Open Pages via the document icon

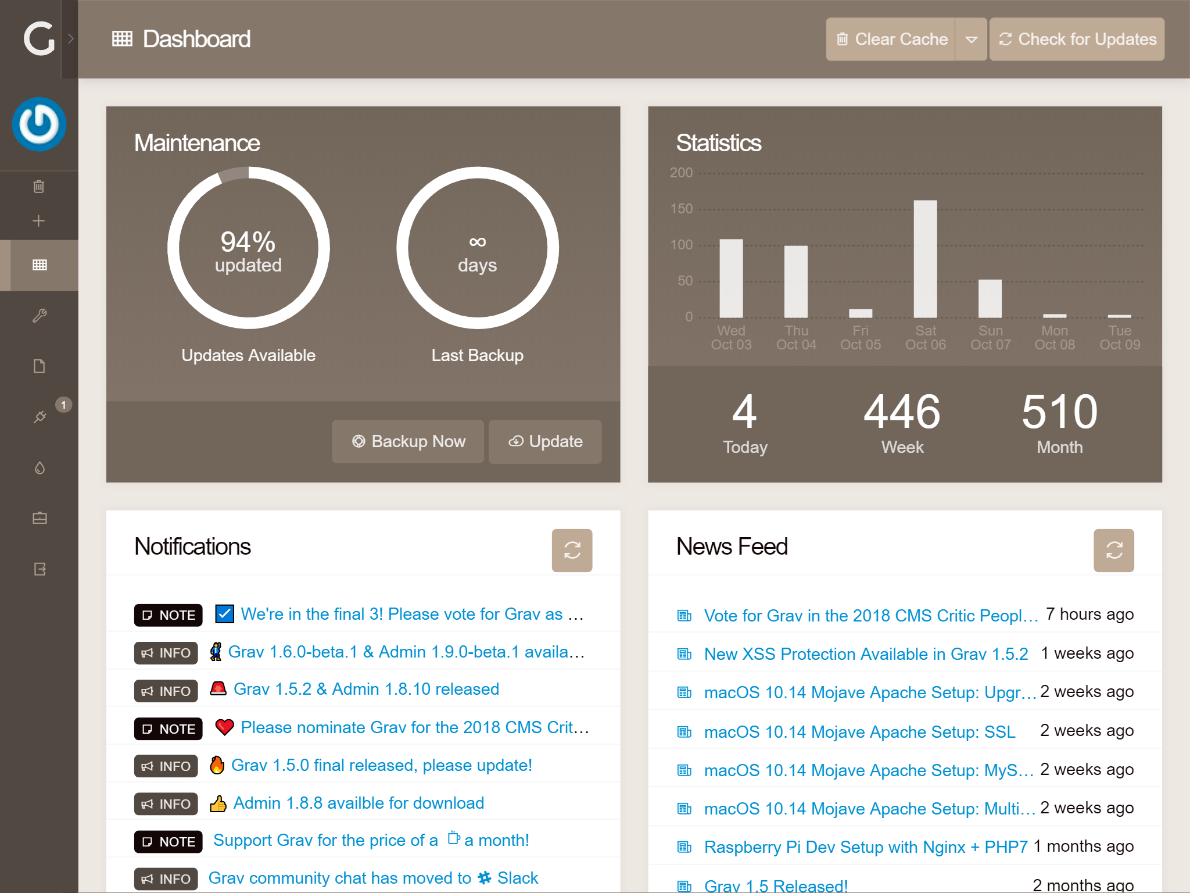coord(39,366)
